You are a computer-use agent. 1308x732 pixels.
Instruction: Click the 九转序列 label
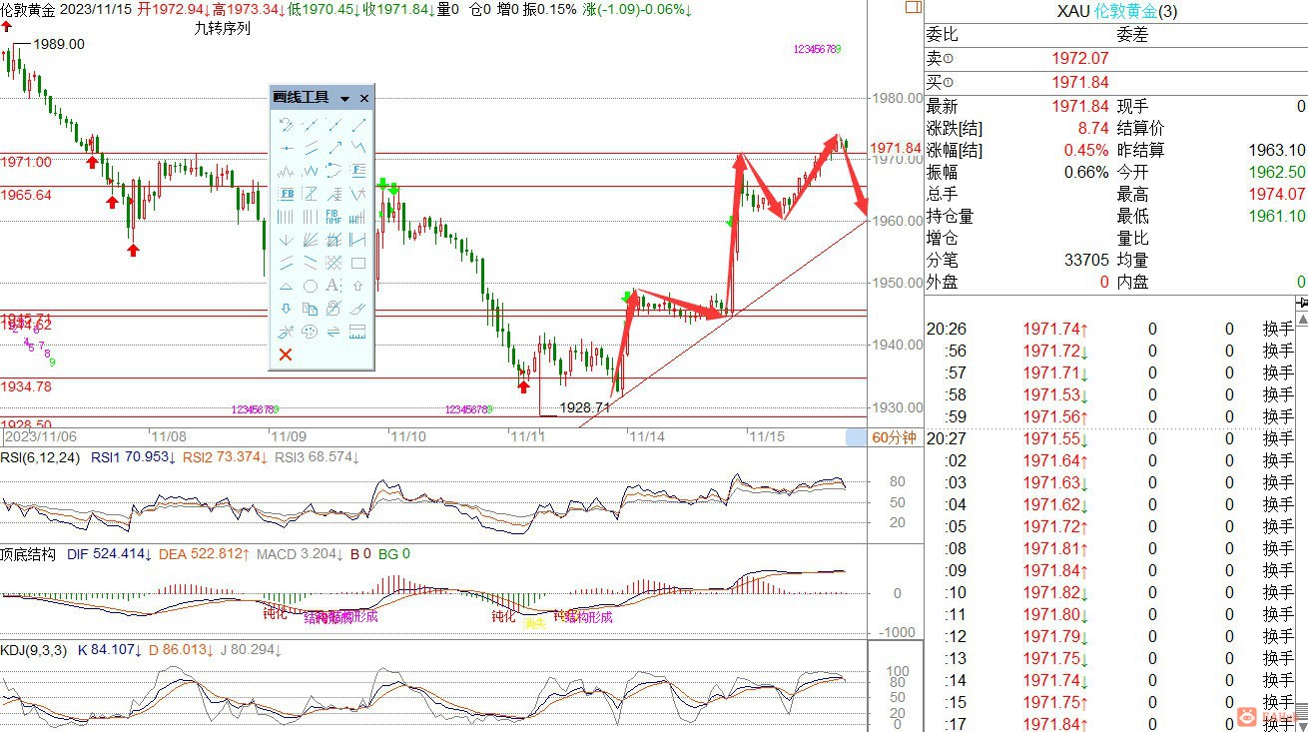(x=222, y=28)
